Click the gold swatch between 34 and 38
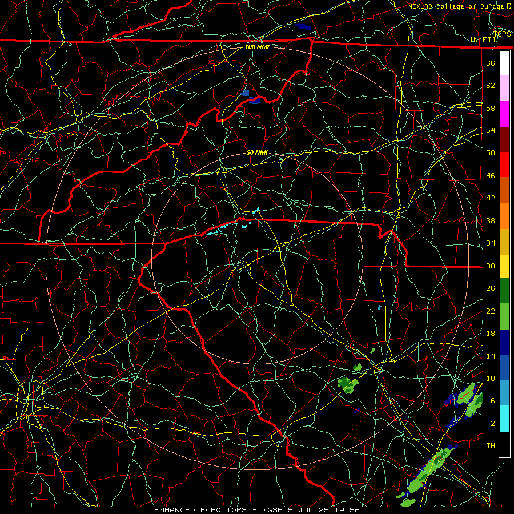 point(504,242)
